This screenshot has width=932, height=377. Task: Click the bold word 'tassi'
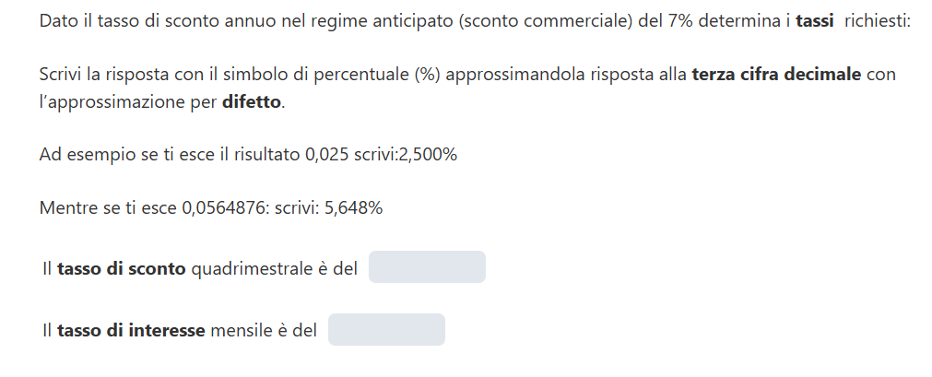pos(816,20)
